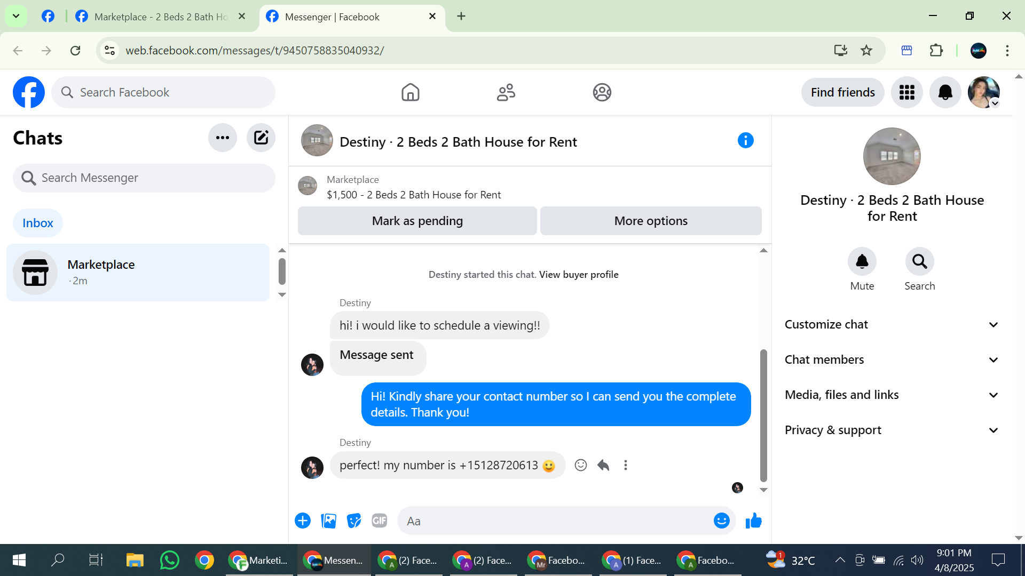Open the GIF picker

pyautogui.click(x=379, y=521)
